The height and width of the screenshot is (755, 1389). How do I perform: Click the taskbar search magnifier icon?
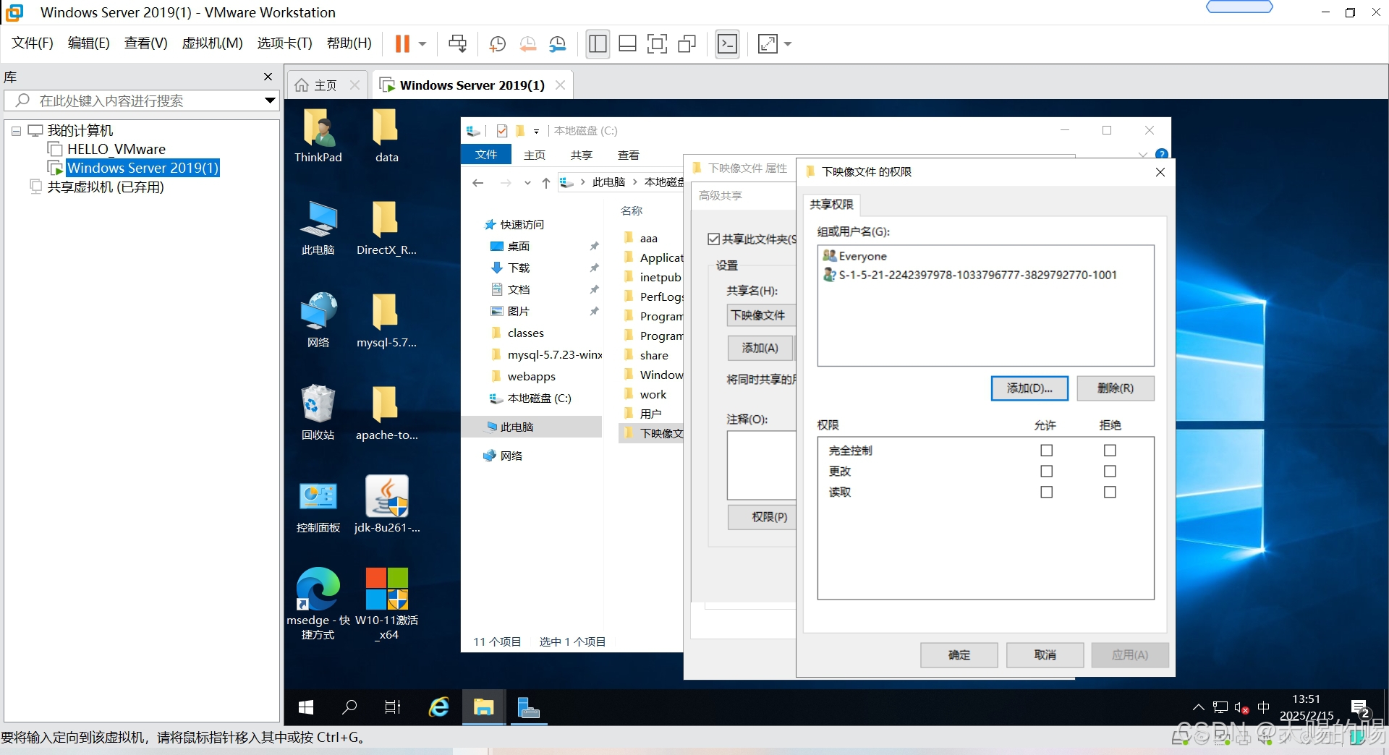[x=349, y=707]
